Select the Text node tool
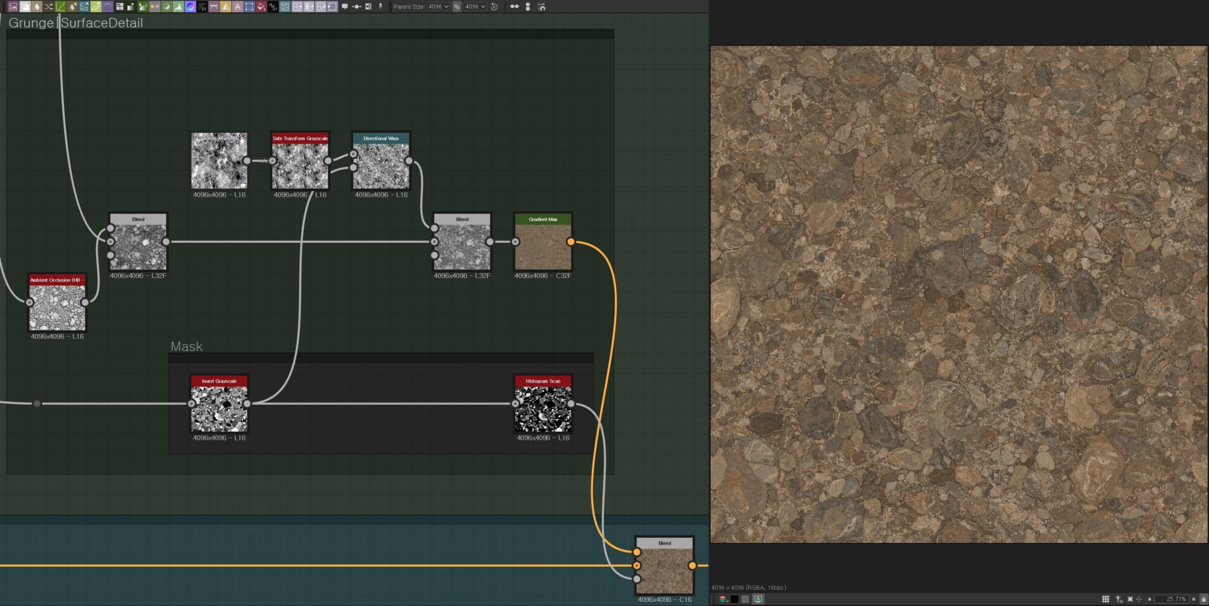The width and height of the screenshot is (1209, 606). [x=237, y=7]
